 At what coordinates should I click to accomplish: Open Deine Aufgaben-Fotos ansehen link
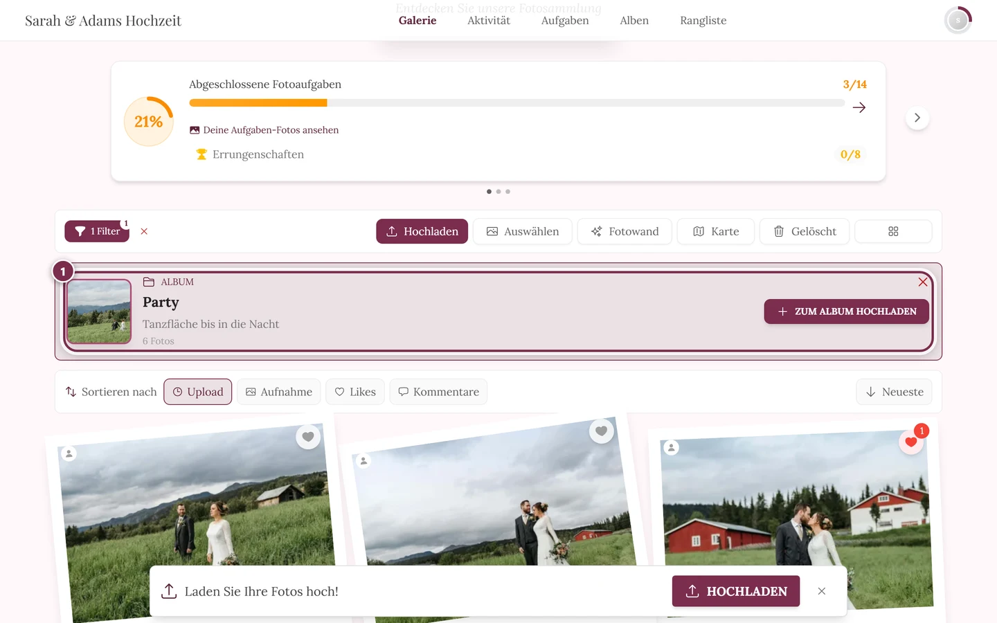pyautogui.click(x=264, y=130)
